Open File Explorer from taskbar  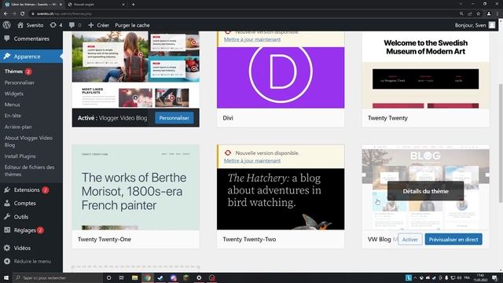coord(134,277)
